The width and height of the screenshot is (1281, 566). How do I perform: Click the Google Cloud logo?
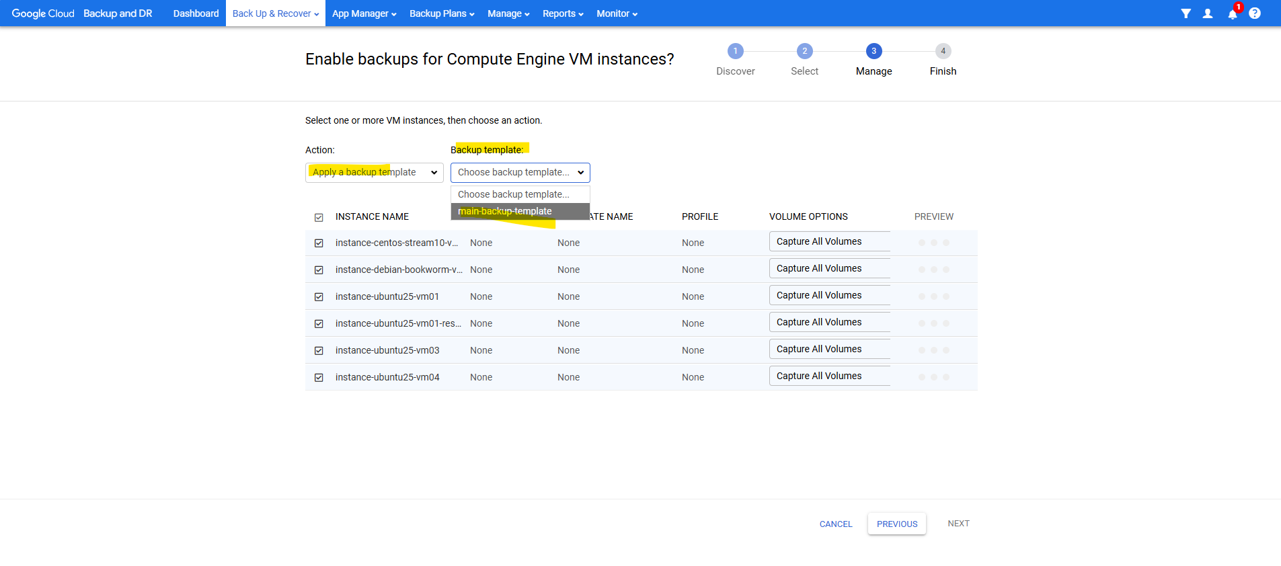point(43,13)
